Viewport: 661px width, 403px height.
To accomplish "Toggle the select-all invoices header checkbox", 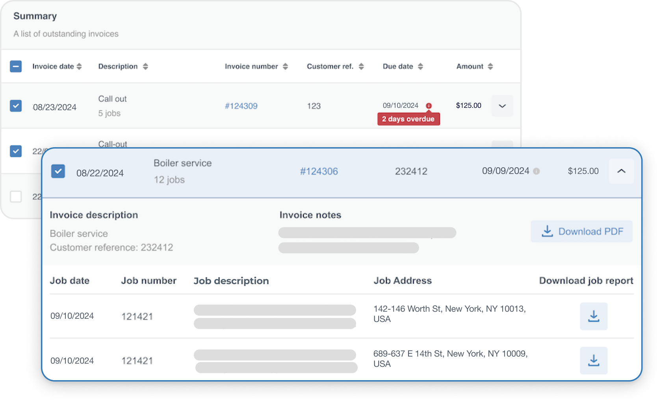I will coord(16,67).
